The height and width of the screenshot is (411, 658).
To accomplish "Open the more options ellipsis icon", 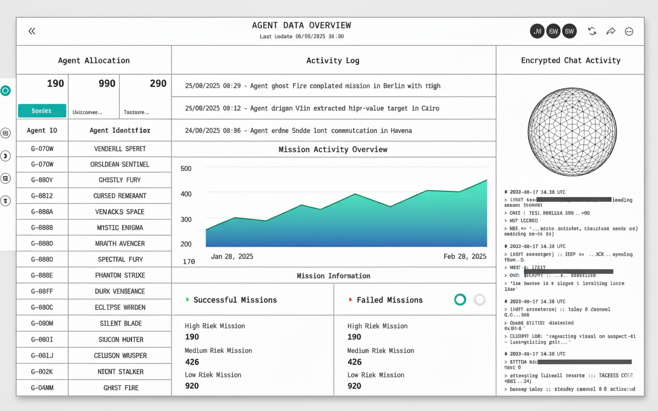I will (x=629, y=31).
